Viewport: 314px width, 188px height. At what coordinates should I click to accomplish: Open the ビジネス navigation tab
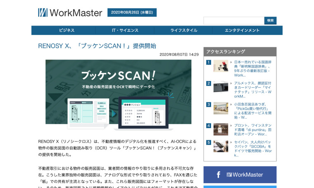(x=67, y=31)
